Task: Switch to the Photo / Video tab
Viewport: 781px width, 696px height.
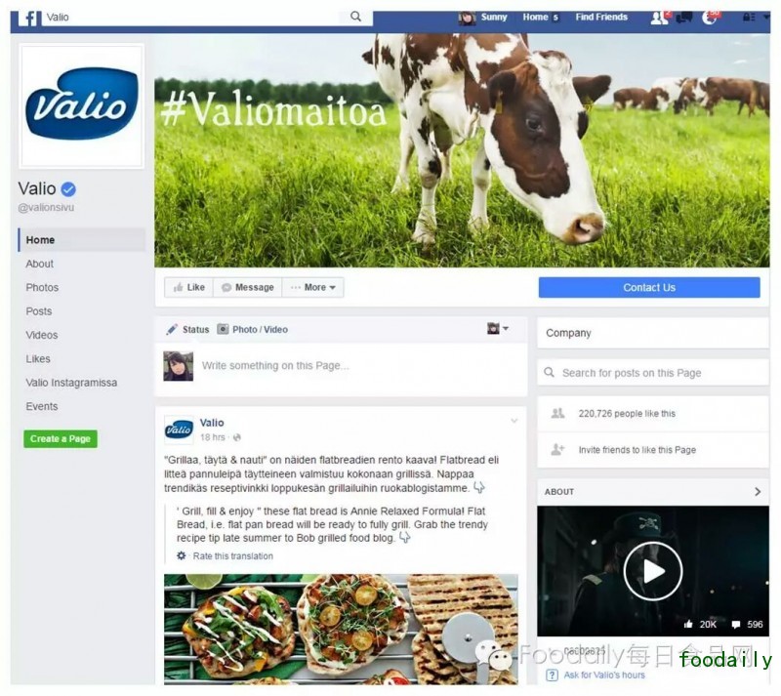Action: point(253,329)
